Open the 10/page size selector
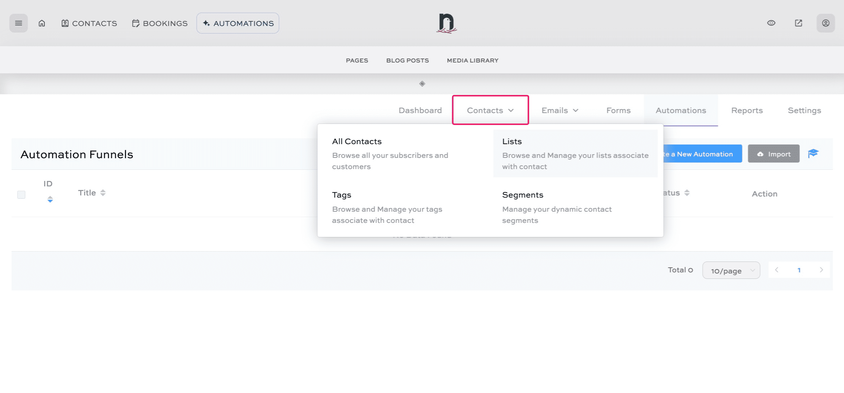844x393 pixels. click(731, 271)
